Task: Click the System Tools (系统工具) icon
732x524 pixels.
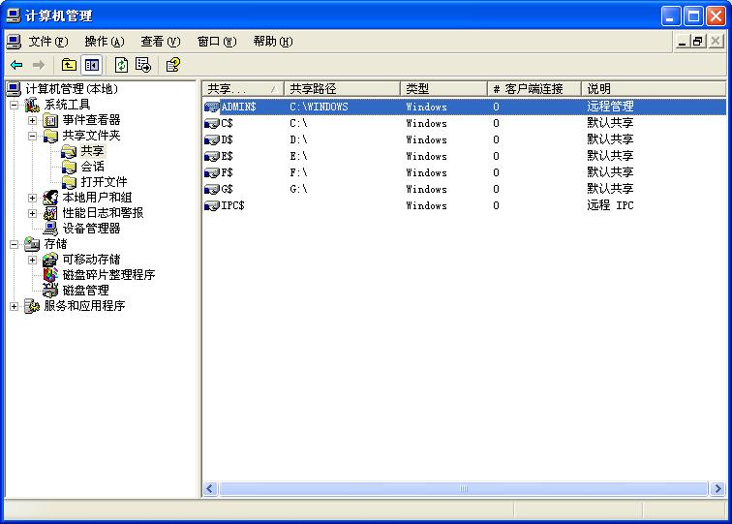Action: pyautogui.click(x=32, y=105)
